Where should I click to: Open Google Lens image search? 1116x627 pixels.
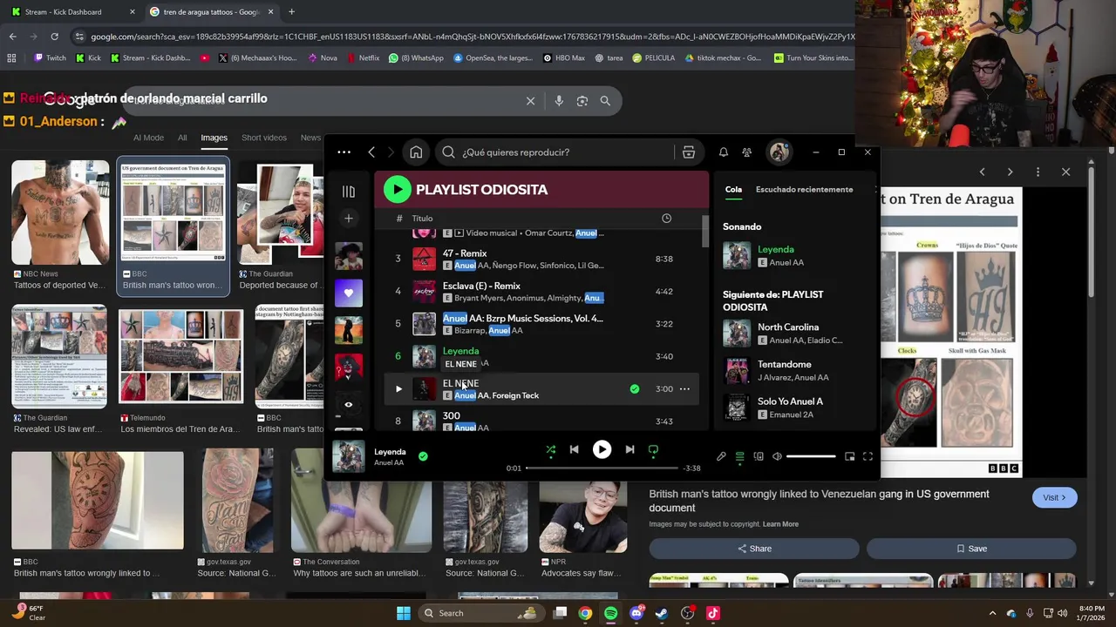[x=582, y=101]
